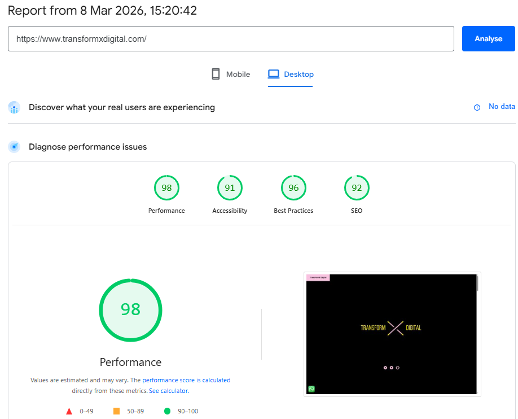
Task: Click the monitor icon beside Desktop
Action: [x=274, y=73]
